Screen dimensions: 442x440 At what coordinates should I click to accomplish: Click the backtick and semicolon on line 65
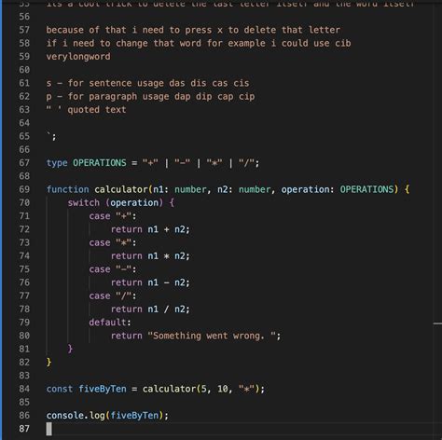tap(51, 136)
